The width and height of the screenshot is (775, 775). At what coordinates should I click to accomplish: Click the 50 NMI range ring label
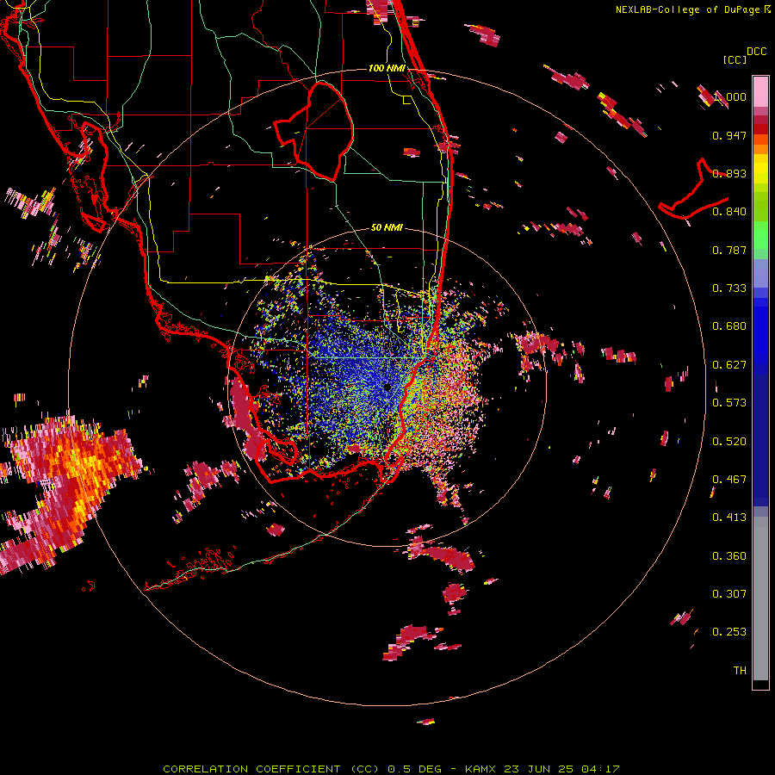pos(387,227)
